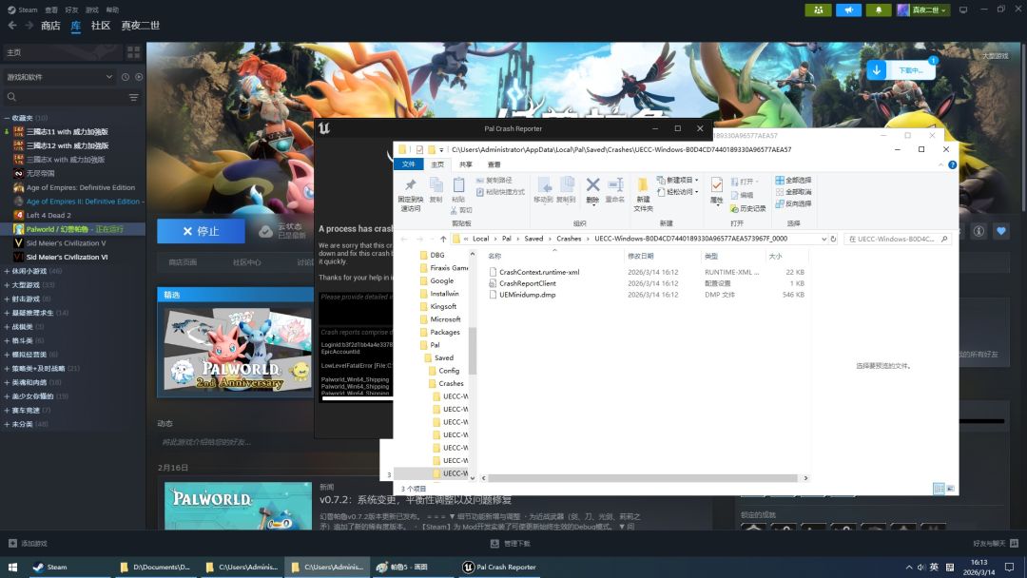
Task: Click the Steam library filter options icon
Action: click(134, 98)
